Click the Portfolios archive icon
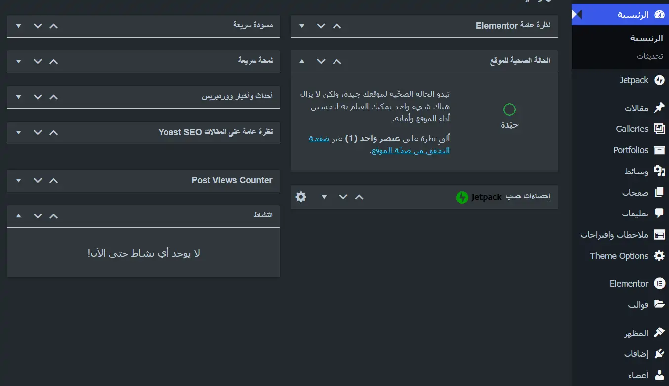This screenshot has width=669, height=386. (659, 150)
